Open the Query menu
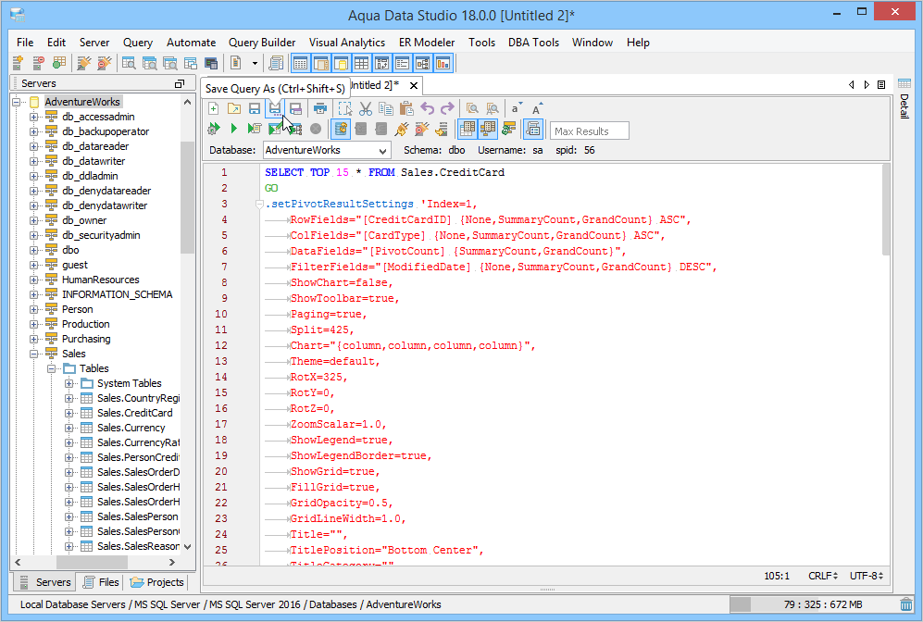The image size is (923, 622). tap(138, 43)
